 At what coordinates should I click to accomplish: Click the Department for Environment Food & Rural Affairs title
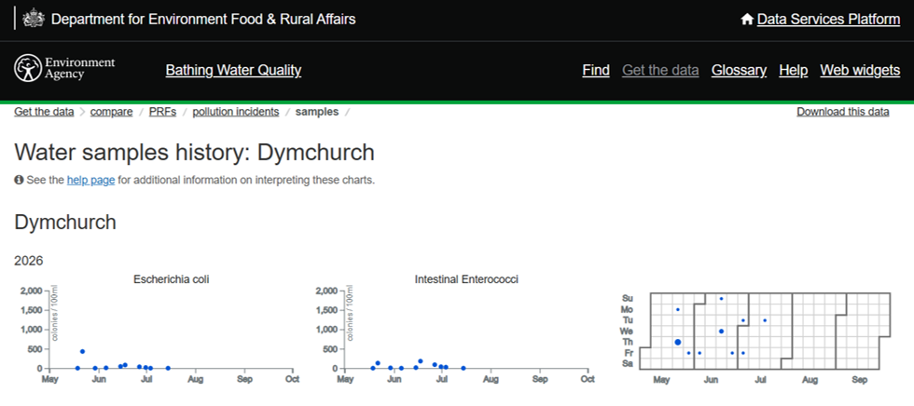point(203,20)
